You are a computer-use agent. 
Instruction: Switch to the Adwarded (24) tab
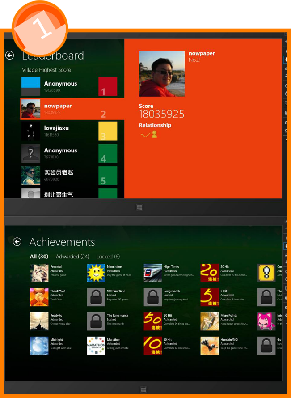72,257
